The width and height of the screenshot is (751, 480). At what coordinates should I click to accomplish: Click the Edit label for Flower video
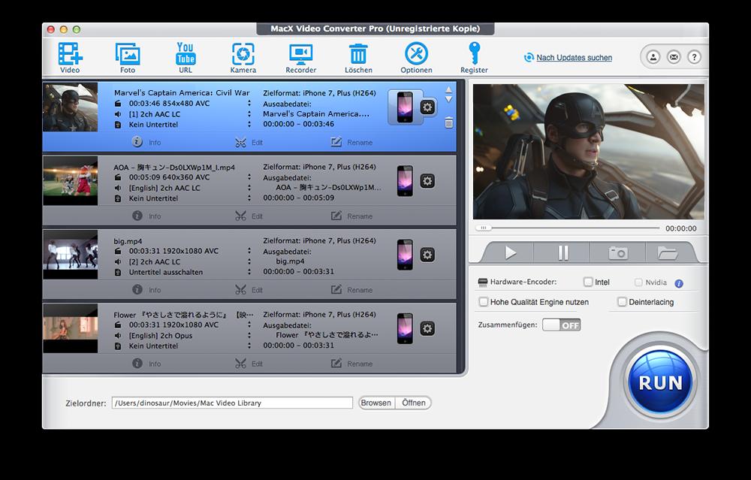click(257, 364)
